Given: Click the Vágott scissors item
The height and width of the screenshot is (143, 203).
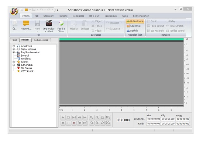Looking at the screenshot, I should [97, 21].
